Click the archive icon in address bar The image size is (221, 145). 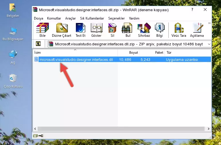[51, 44]
